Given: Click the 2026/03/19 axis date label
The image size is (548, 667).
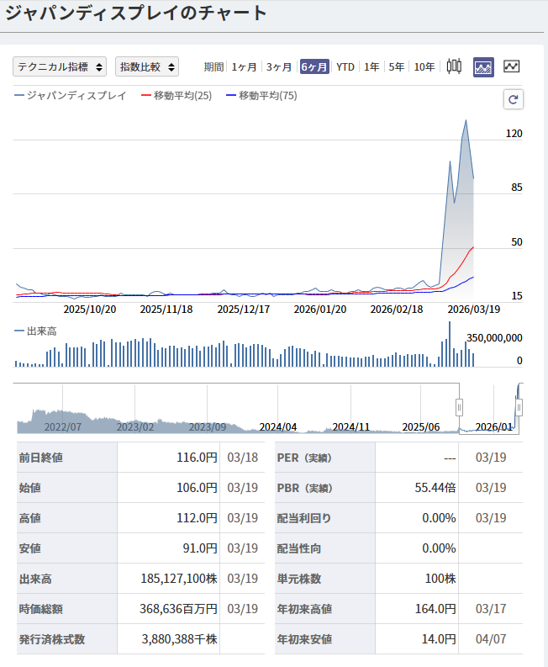Looking at the screenshot, I should click(x=473, y=310).
